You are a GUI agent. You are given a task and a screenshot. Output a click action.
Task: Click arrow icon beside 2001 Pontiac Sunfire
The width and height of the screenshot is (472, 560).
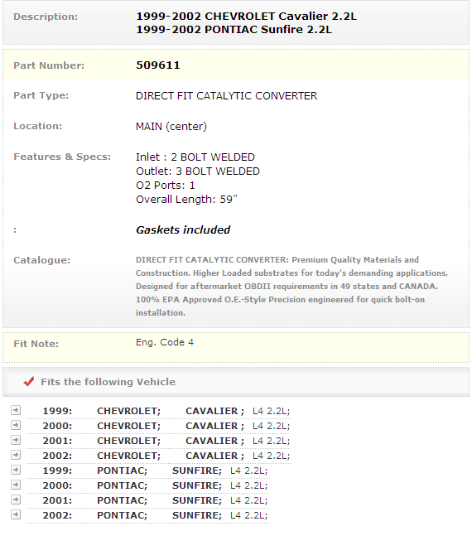tap(16, 500)
